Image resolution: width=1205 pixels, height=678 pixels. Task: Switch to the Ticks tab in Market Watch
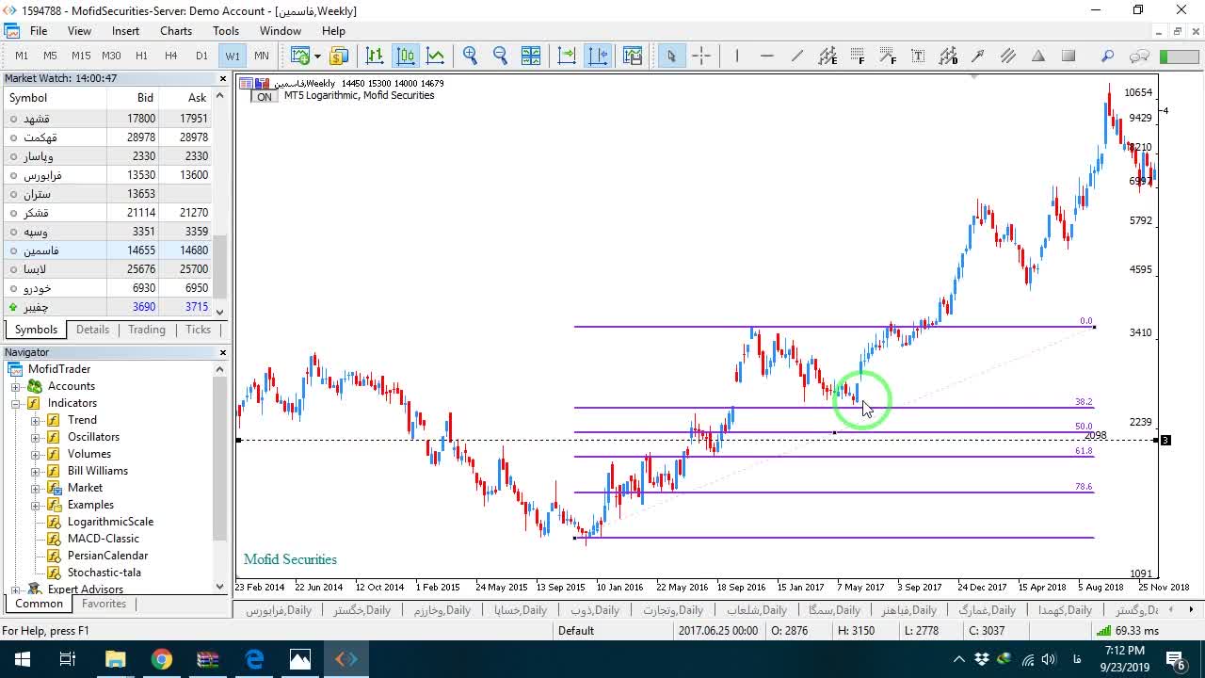(x=198, y=330)
